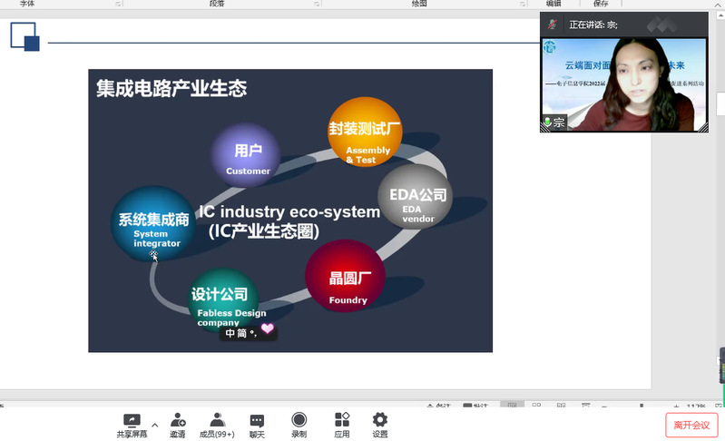Click the Share Screen (共享屏幕) icon
The height and width of the screenshot is (441, 725).
tap(132, 420)
